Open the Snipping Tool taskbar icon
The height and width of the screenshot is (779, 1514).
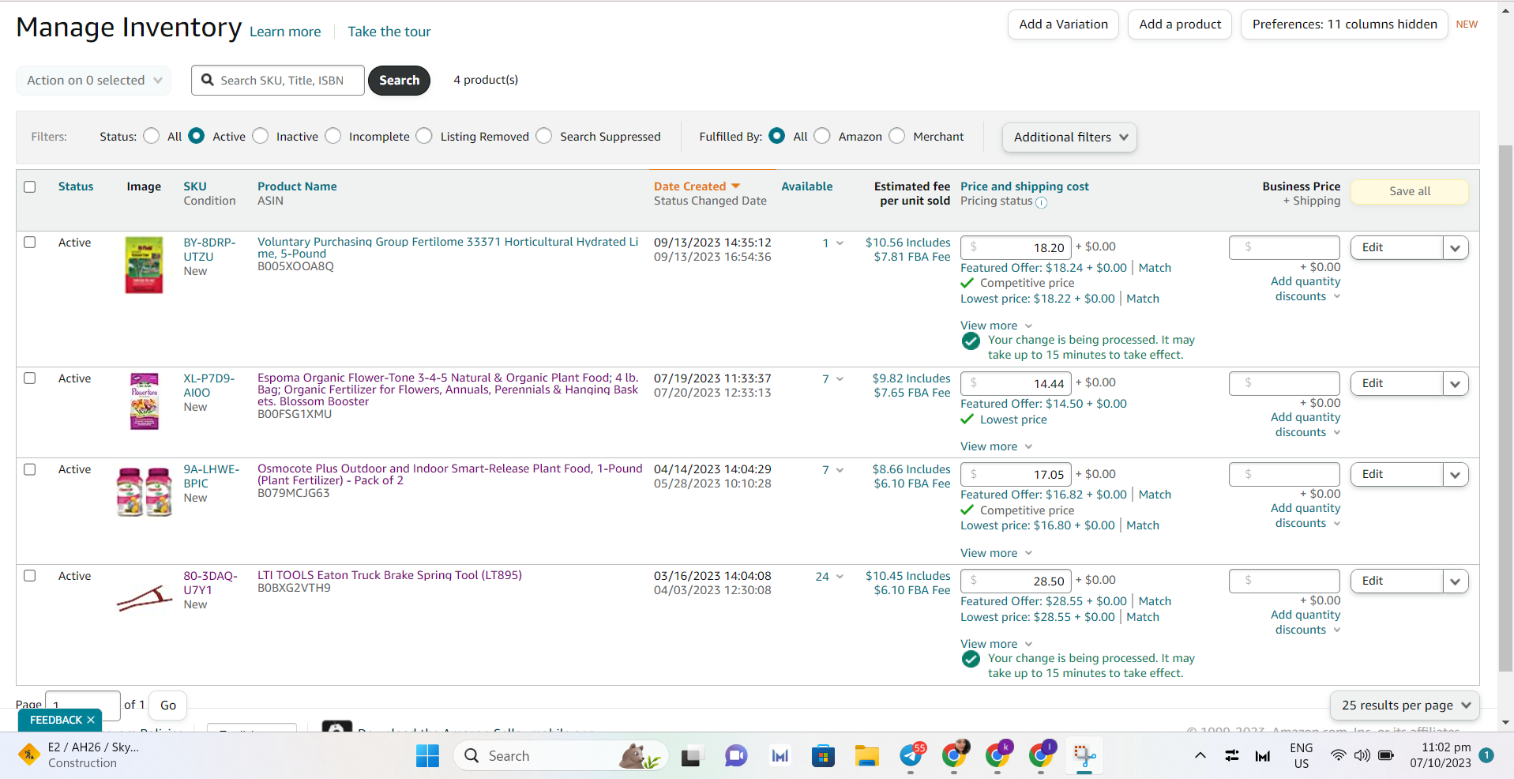[1084, 756]
